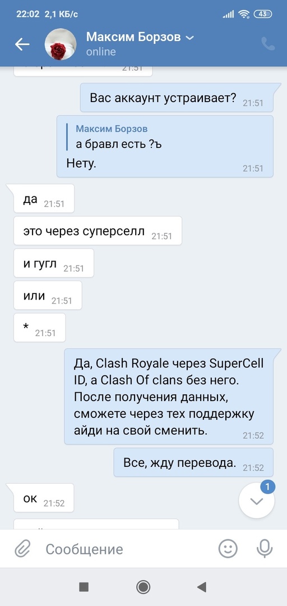Viewport: 287px width, 606px height.
Task: Select the message 'Вас аккаунт устраивает?'
Action: 177,98
